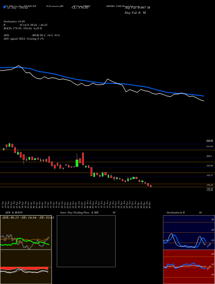Click the 'Stochastics & R' panel title
This screenshot has width=215, height=284.
pyautogui.click(x=175, y=213)
